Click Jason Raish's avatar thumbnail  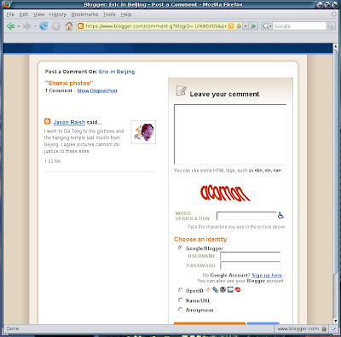(143, 132)
